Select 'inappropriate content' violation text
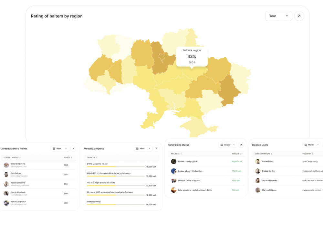Screen dimensions: 323x242 click(x=312, y=190)
